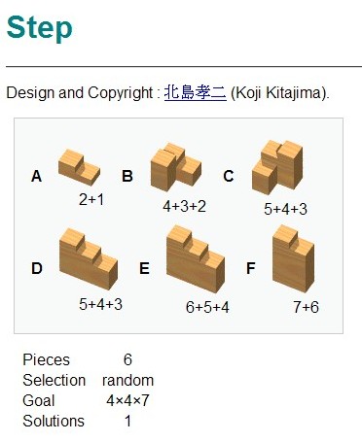The height and width of the screenshot is (442, 362).
Task: Click the 4+3+2 label under piece B
Action: click(x=184, y=206)
